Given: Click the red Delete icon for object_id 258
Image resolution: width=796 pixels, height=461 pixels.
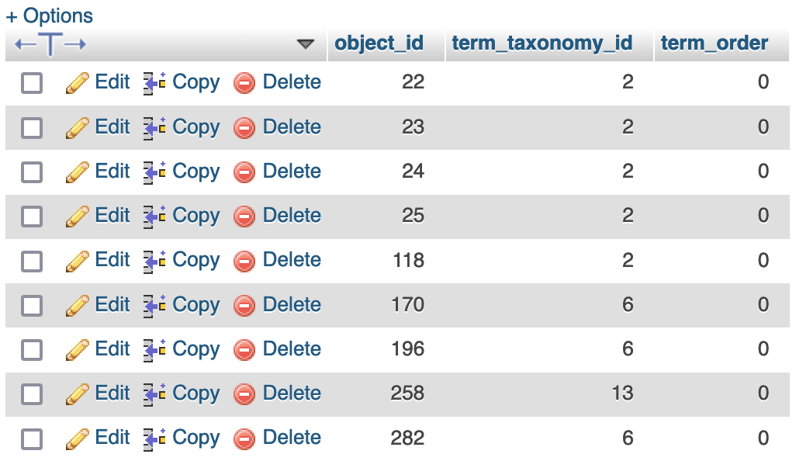Looking at the screenshot, I should pos(244,393).
